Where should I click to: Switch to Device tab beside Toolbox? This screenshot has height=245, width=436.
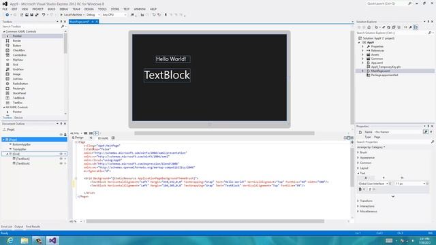click(18, 118)
